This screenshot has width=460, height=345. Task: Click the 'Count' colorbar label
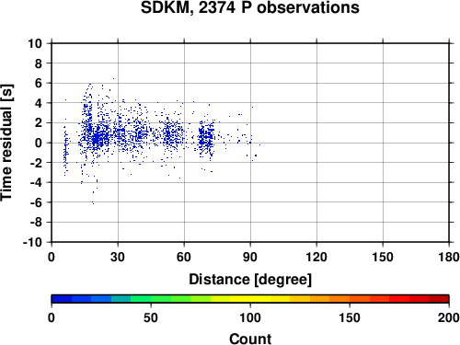(250, 339)
